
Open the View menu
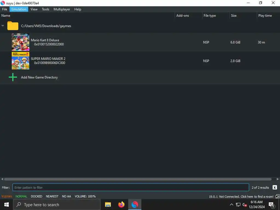(x=34, y=9)
